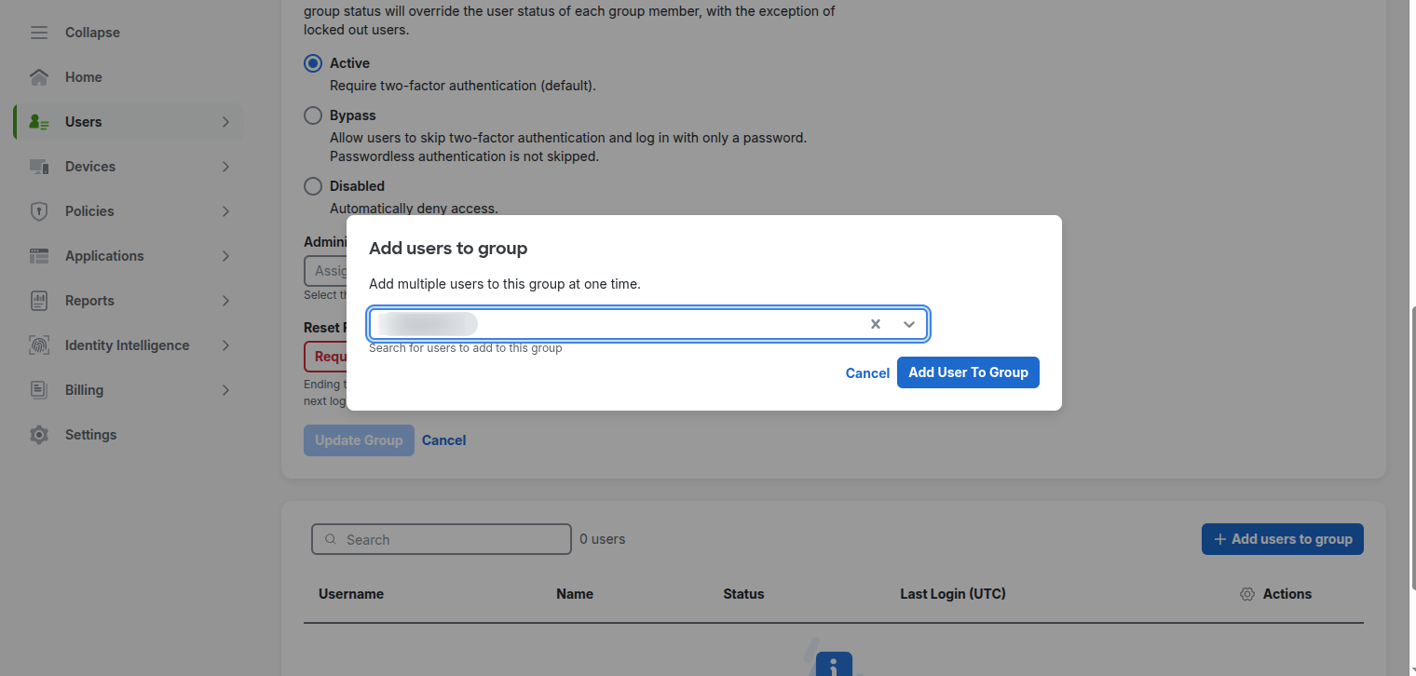Open the user search dropdown arrow
The image size is (1416, 676).
909,324
